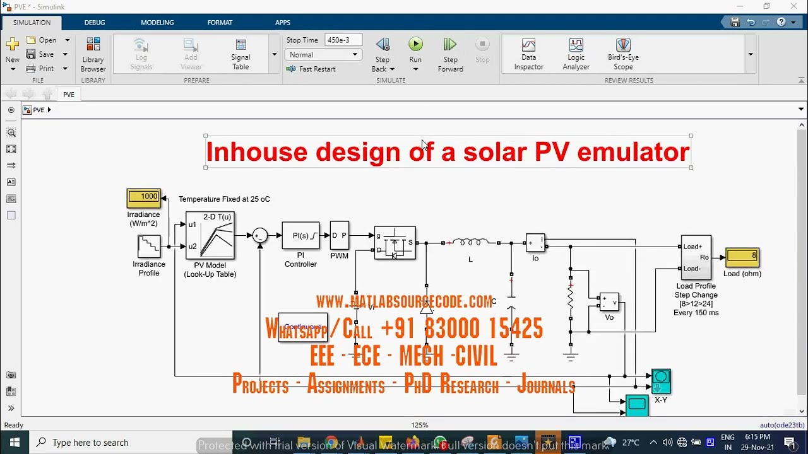Expand the Run options arrow
This screenshot has height=454, width=808.
415,69
